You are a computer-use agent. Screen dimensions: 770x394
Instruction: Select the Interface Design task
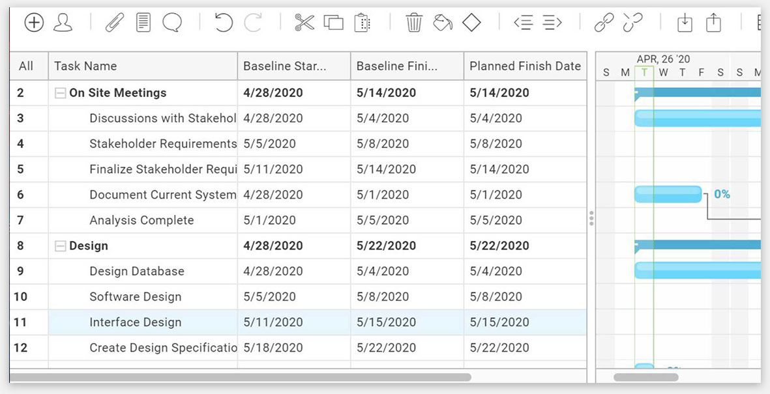point(135,322)
